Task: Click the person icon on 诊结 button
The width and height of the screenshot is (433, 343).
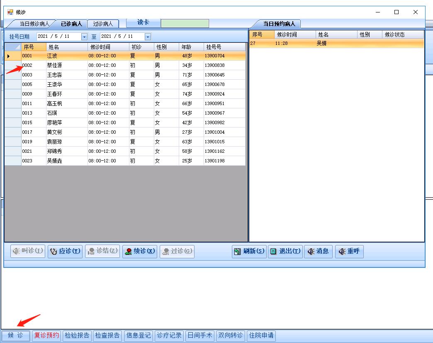Action: coord(91,251)
